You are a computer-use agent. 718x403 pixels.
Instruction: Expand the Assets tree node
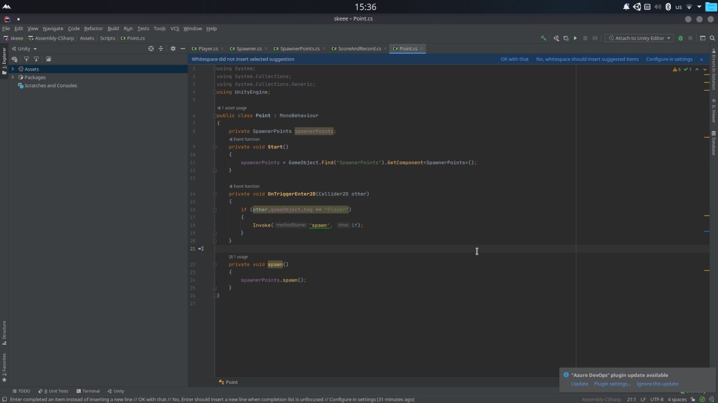[13, 69]
